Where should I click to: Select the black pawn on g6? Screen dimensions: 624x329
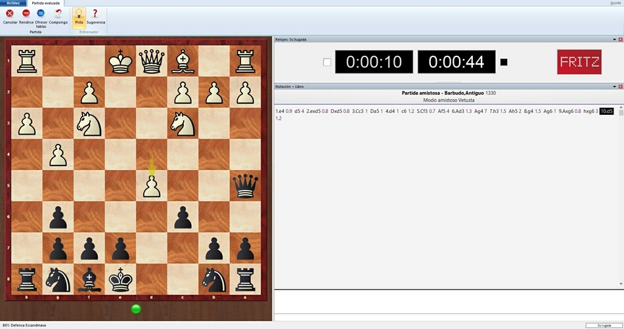(x=58, y=217)
